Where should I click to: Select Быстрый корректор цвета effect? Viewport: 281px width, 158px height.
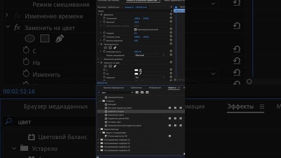tap(120, 108)
